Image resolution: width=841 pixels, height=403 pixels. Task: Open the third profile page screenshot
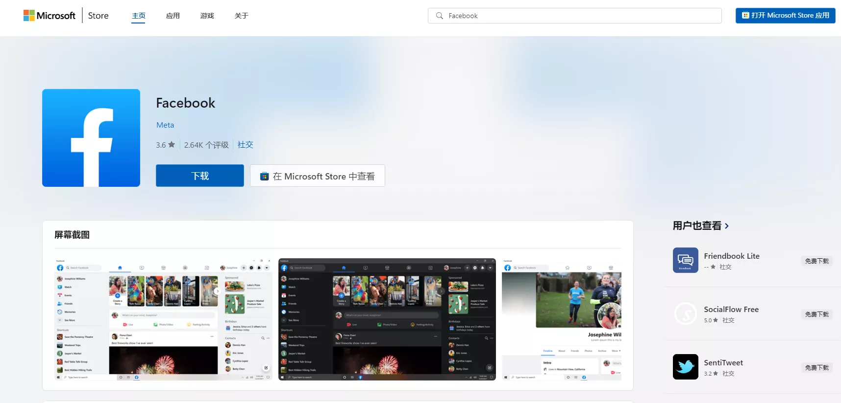(x=562, y=319)
